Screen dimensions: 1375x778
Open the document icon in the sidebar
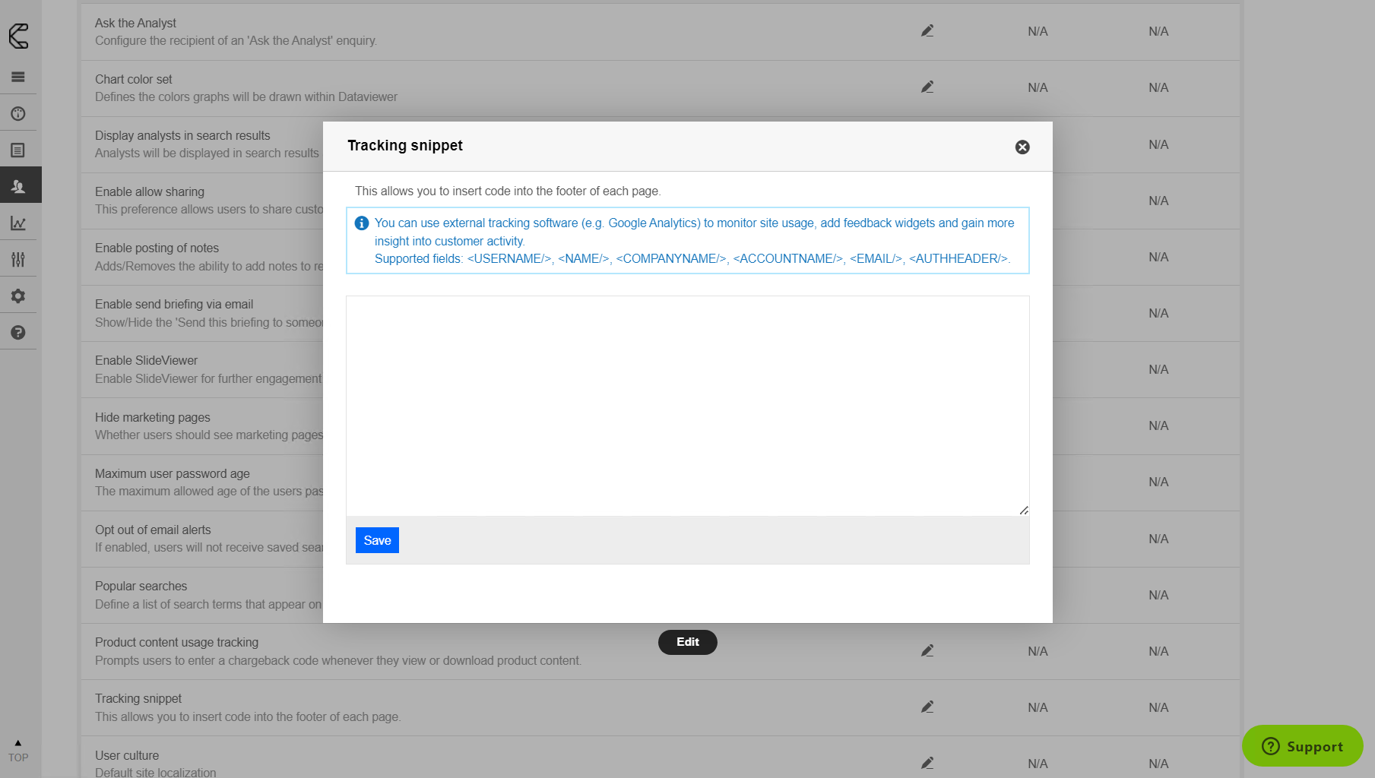click(19, 150)
